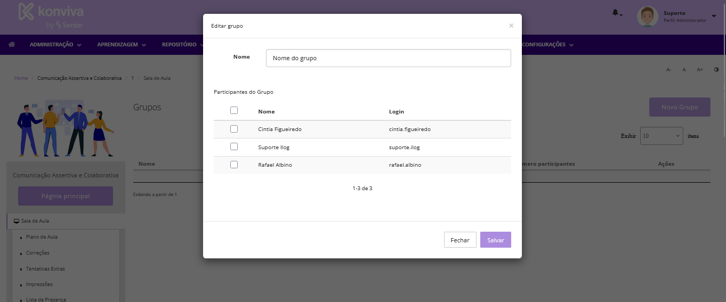Close the Editar grupo dialog with X
This screenshot has width=726, height=302.
(511, 26)
